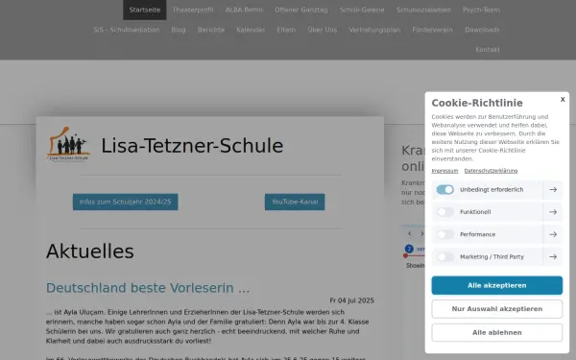Open the Vertretungsplan page
This screenshot has height=360, width=576.
(x=374, y=30)
